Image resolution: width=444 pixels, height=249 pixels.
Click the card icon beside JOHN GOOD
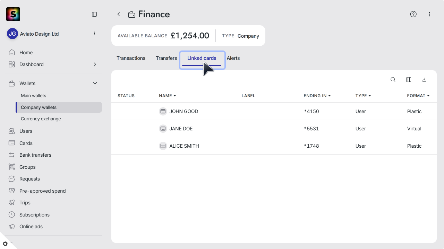(163, 111)
